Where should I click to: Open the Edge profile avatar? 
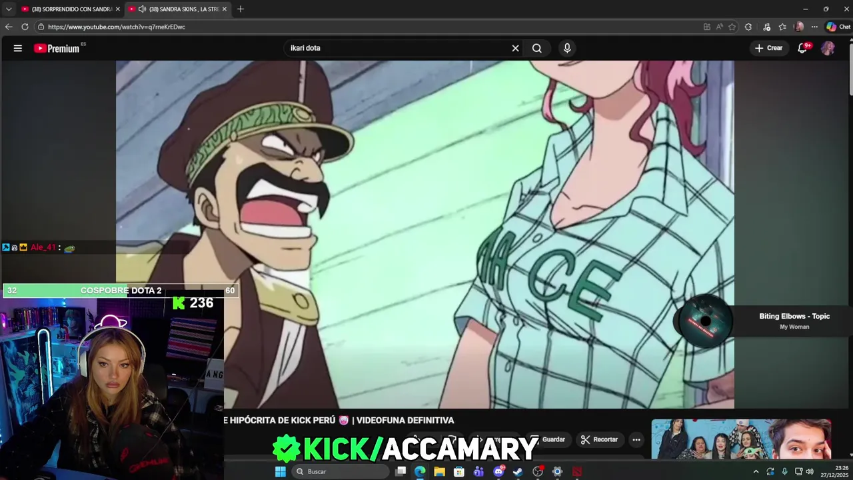(799, 27)
